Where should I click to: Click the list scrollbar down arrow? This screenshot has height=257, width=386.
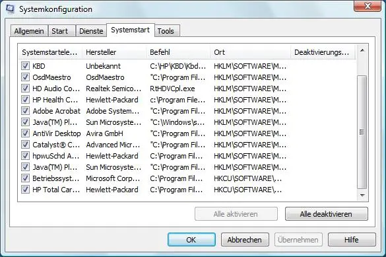(362, 195)
